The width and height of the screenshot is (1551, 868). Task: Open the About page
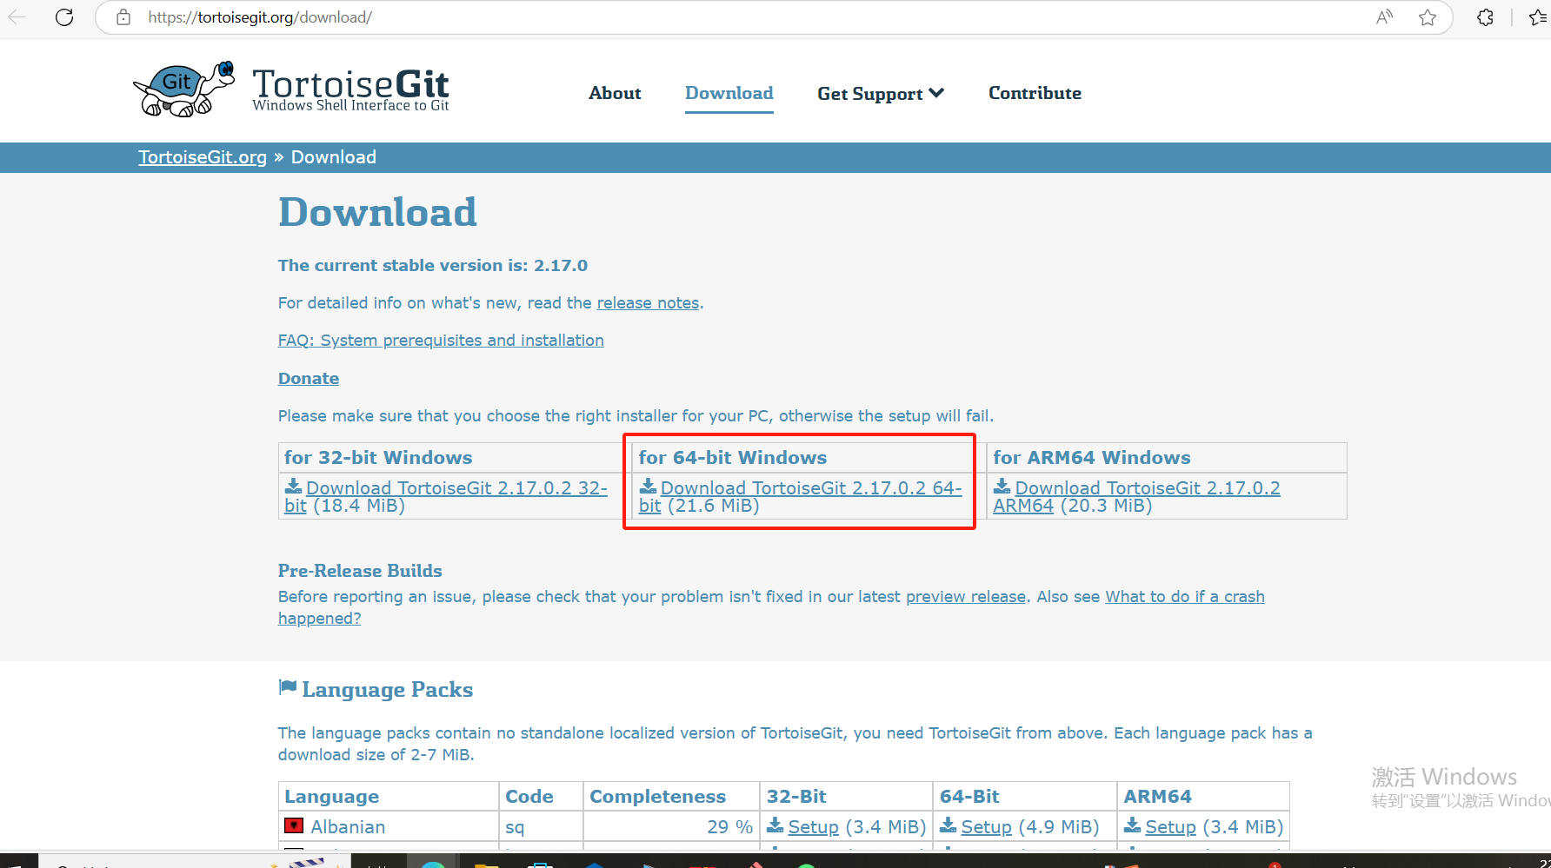(615, 93)
